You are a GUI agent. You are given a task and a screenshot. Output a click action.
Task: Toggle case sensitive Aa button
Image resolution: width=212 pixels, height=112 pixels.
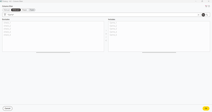(203, 15)
